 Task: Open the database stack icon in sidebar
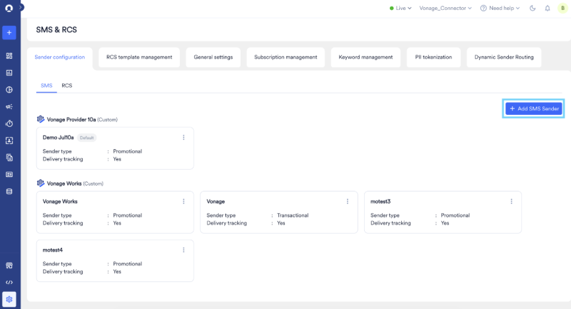click(9, 191)
